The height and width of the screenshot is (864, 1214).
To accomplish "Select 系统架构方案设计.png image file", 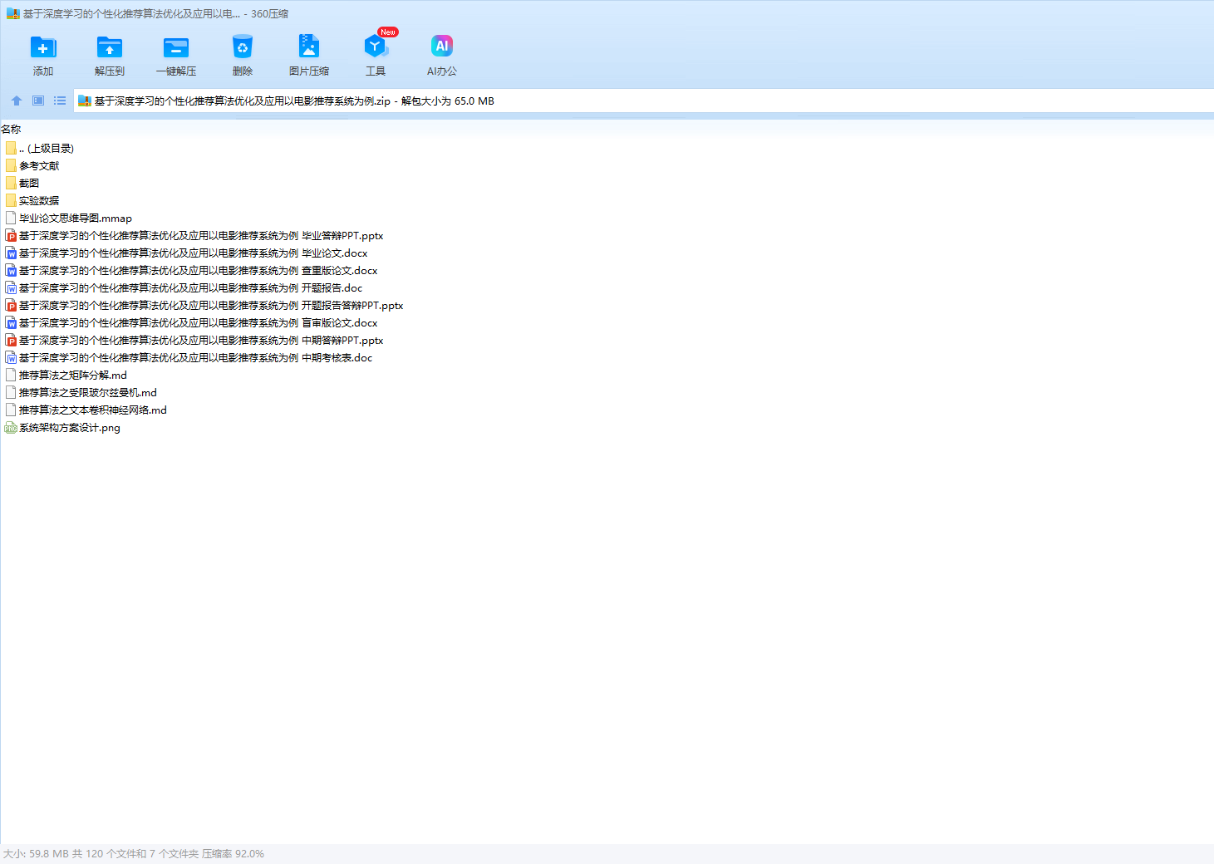I will coord(69,428).
